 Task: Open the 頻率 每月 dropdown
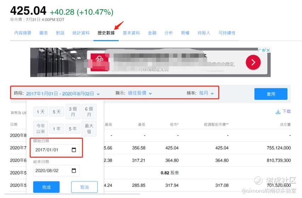(206, 93)
